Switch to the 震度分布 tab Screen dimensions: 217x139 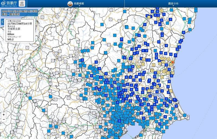click(174, 4)
